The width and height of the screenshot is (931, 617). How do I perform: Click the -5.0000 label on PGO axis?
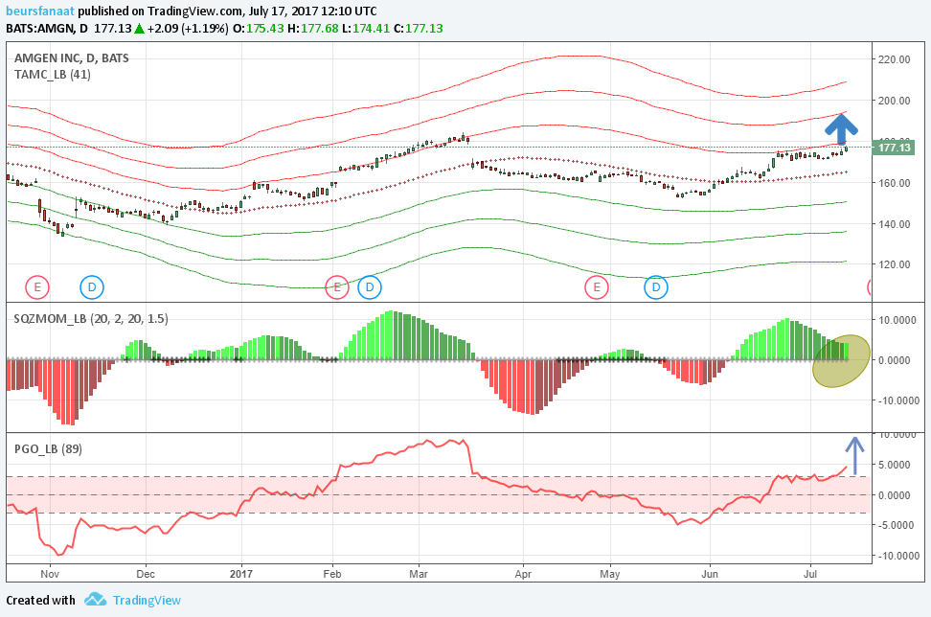(897, 525)
